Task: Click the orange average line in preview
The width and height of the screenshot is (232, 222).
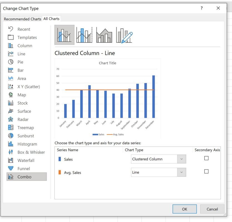Action: [x=109, y=90]
